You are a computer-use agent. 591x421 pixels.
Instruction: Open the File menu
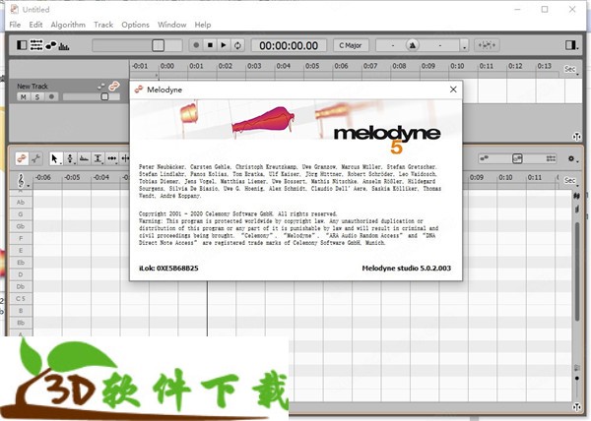(15, 25)
